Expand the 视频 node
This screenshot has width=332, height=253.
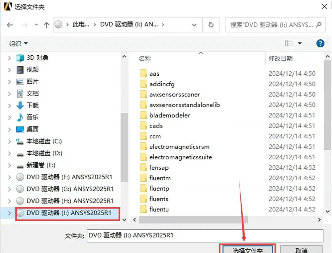(x=9, y=70)
